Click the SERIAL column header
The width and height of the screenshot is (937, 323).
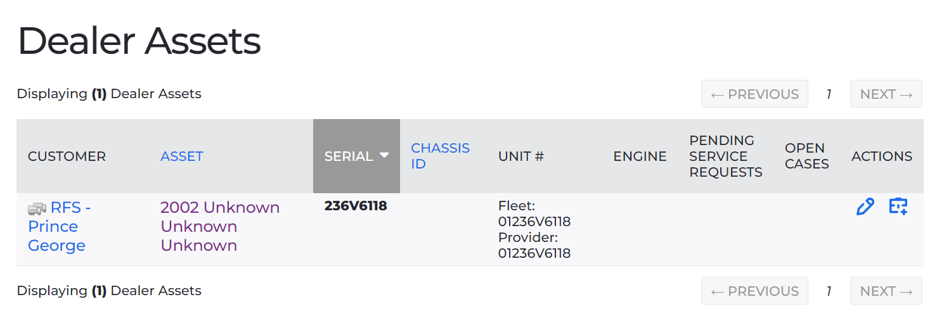[x=356, y=156]
